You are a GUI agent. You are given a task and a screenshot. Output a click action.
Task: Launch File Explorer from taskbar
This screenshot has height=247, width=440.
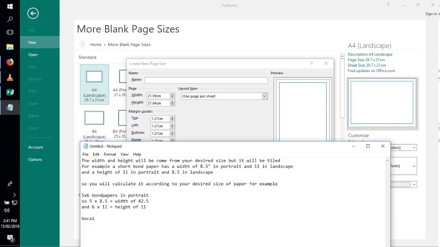10,47
